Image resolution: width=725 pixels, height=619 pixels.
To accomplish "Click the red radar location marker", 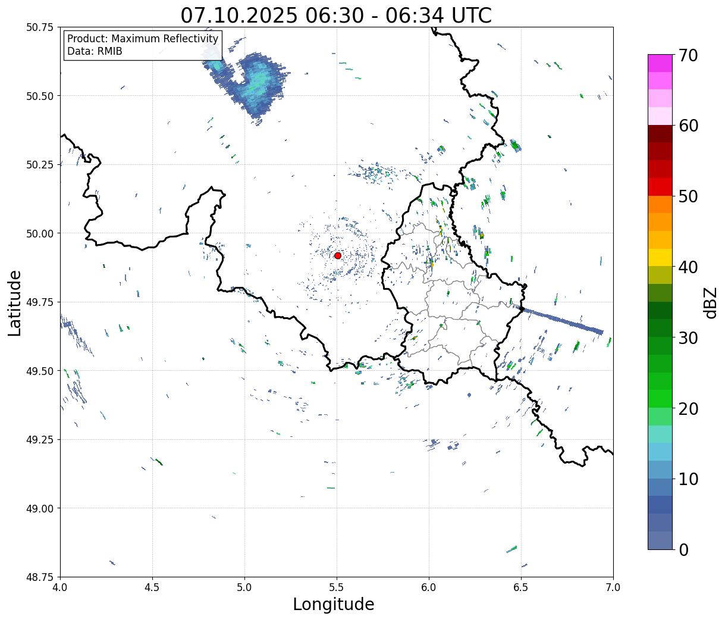I will click(x=337, y=255).
